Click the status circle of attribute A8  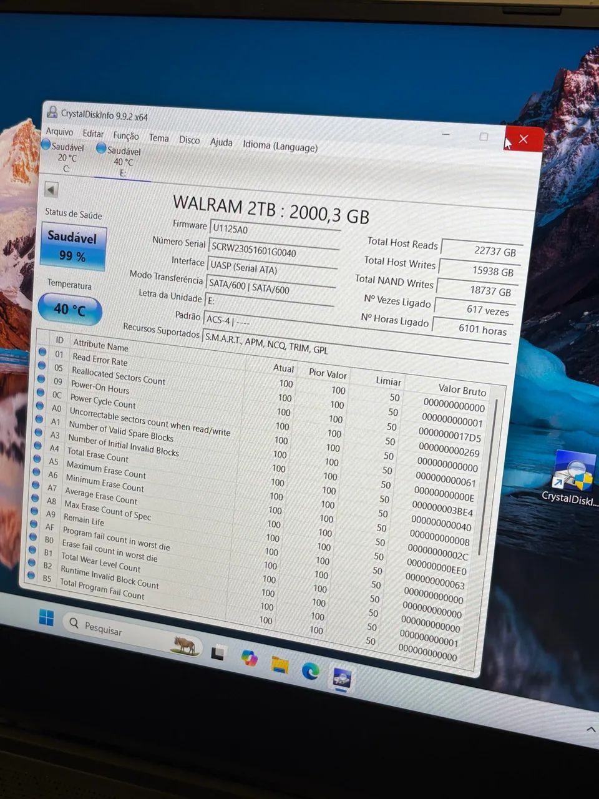34,498
